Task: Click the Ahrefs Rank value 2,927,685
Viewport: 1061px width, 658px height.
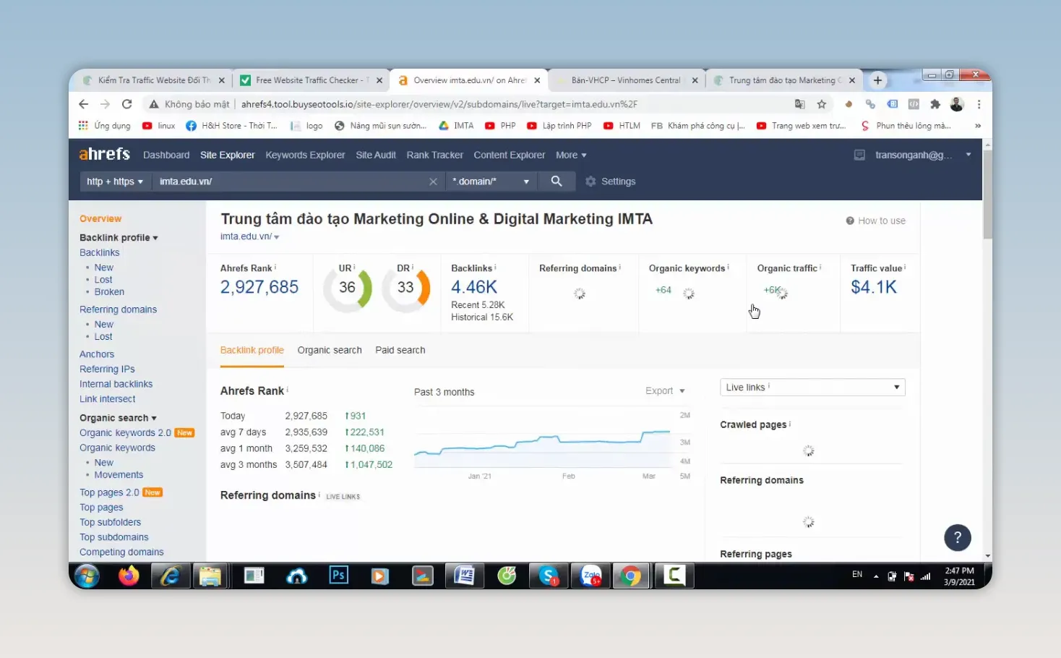Action: coord(259,287)
